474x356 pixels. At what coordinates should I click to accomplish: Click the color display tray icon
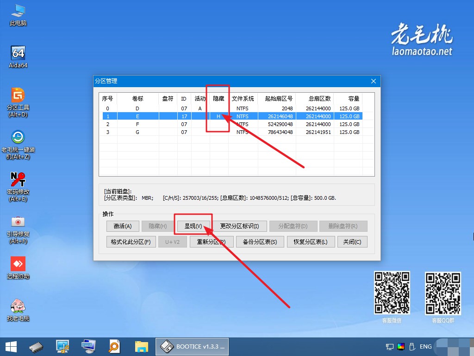point(401,347)
